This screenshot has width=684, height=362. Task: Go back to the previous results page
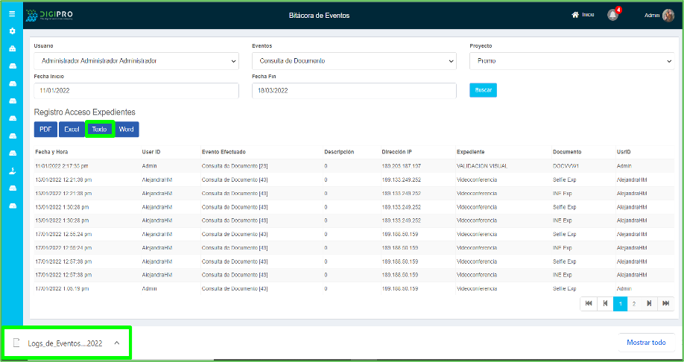coord(605,303)
